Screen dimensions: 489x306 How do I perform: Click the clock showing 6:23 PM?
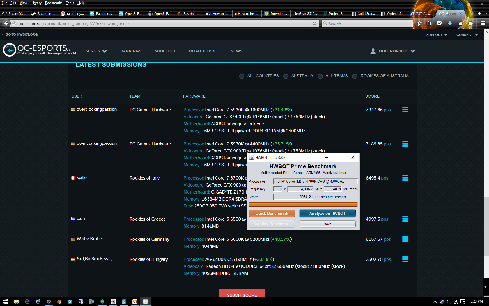coord(476,302)
